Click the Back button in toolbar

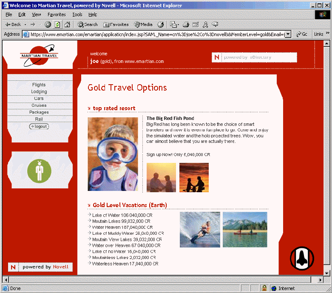pyautogui.click(x=13, y=25)
